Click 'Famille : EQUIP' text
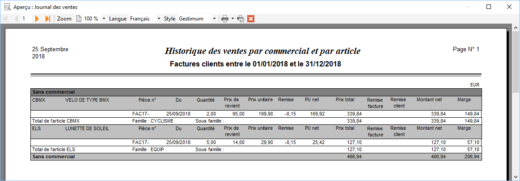The width and height of the screenshot is (520, 181). point(148,149)
